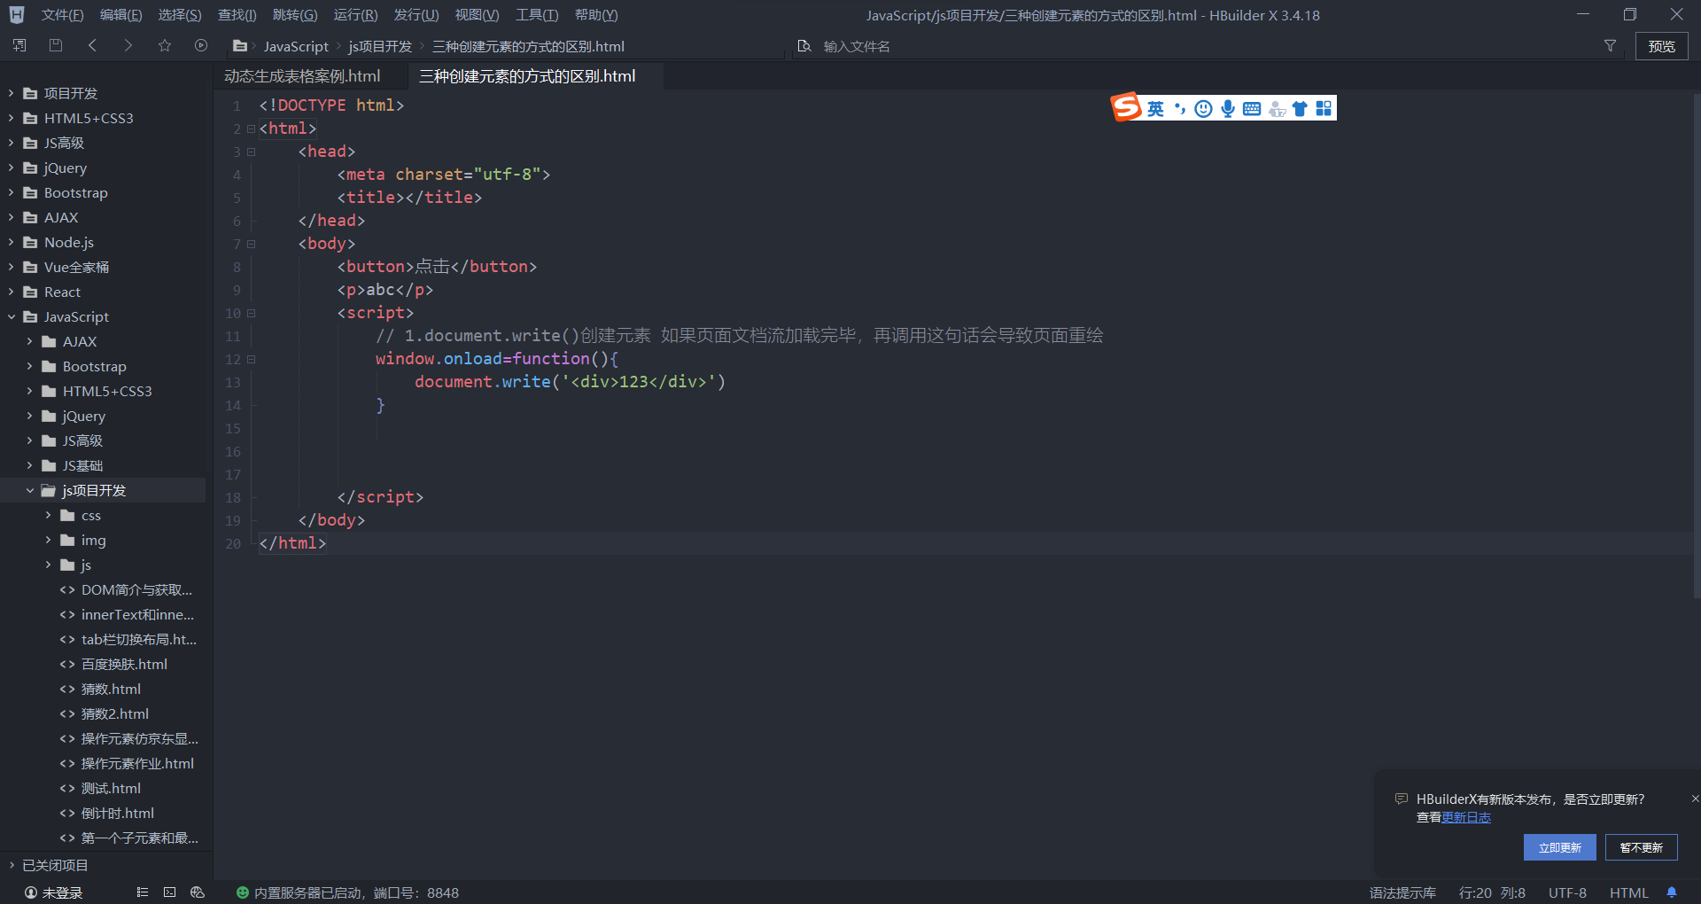1701x904 pixels.
Task: Open the 更新日志 update log link
Action: click(1466, 817)
